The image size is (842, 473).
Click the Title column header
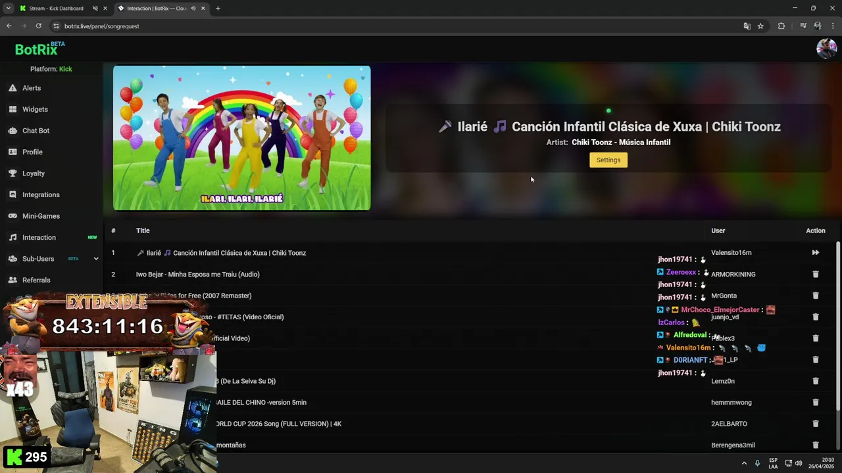click(143, 231)
